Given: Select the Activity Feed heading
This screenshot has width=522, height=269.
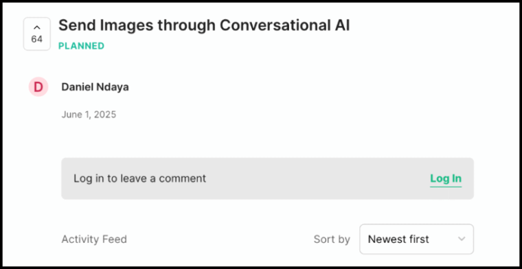Looking at the screenshot, I should [x=94, y=239].
